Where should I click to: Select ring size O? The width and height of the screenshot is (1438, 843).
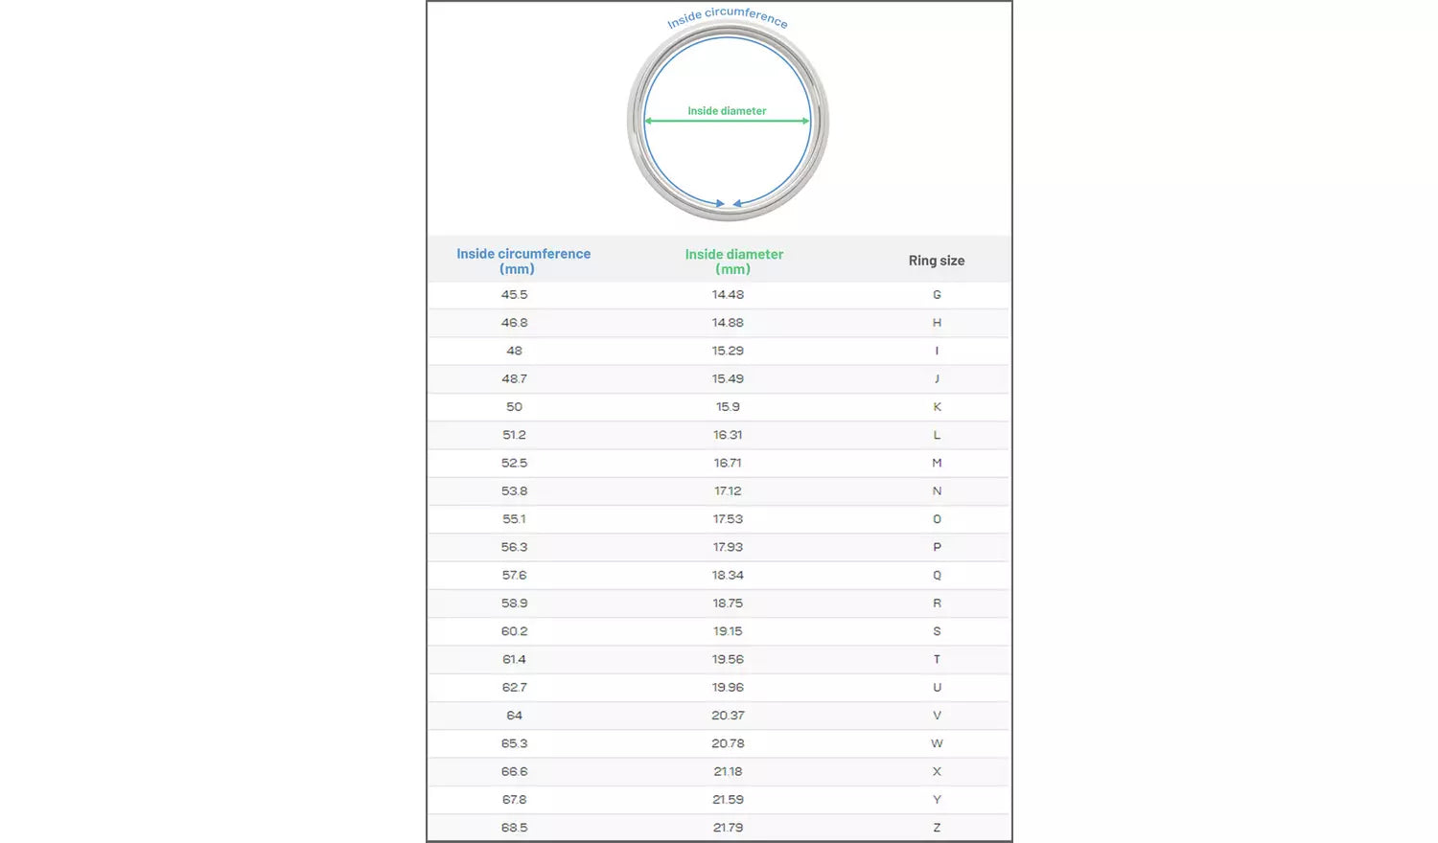937,519
